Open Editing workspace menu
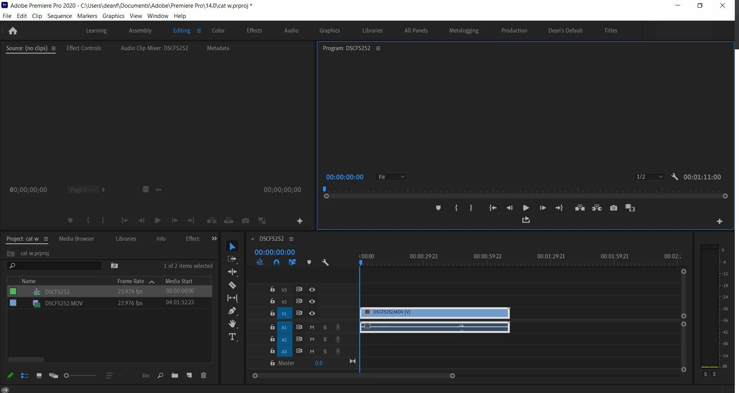The height and width of the screenshot is (393, 739). point(199,31)
